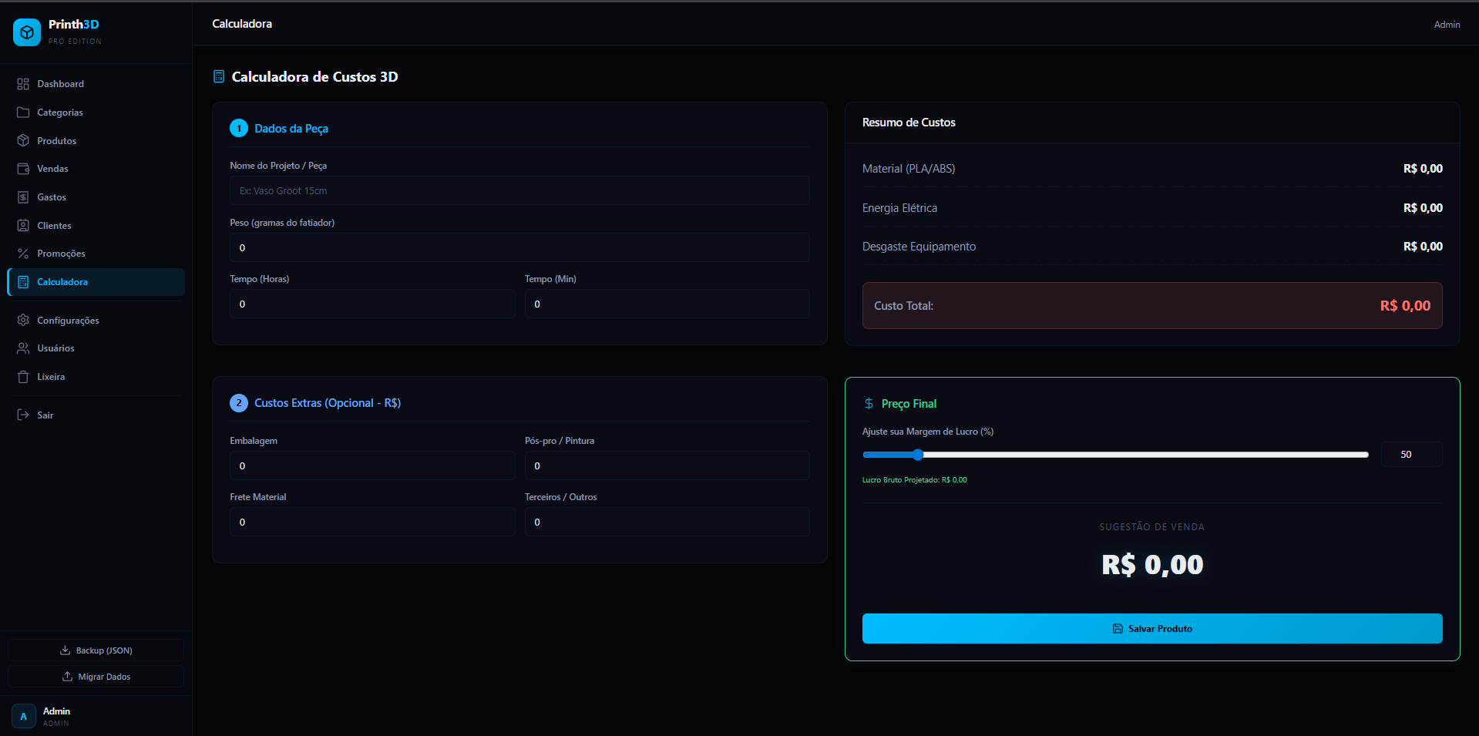Select the active Calculadora menu item
The height and width of the screenshot is (736, 1479).
click(96, 282)
